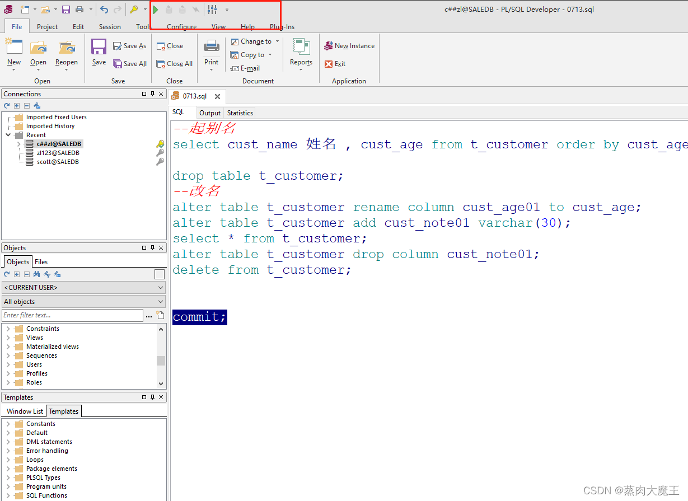The height and width of the screenshot is (501, 688).
Task: Click the remove connection minus icon
Action: (26, 105)
